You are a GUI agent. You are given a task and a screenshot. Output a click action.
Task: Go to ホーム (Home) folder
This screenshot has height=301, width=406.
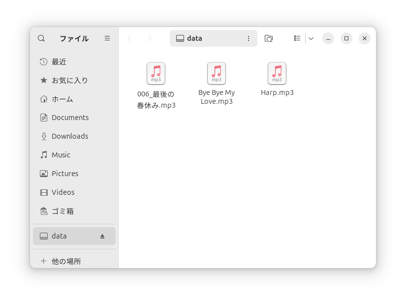[62, 99]
